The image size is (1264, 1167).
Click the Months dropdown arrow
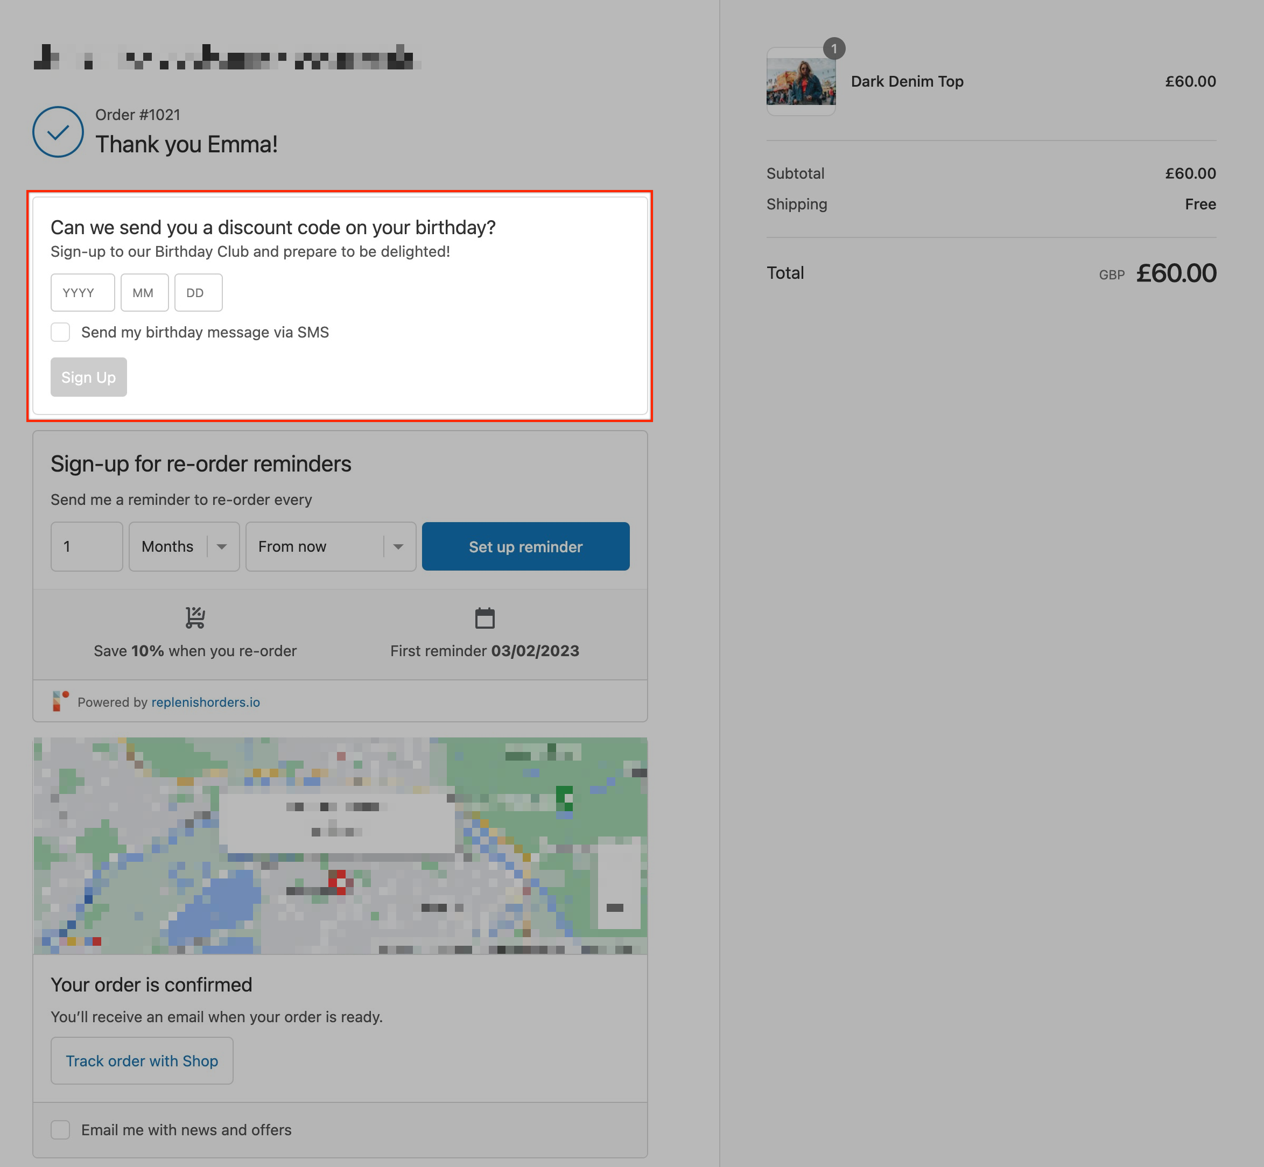point(222,546)
